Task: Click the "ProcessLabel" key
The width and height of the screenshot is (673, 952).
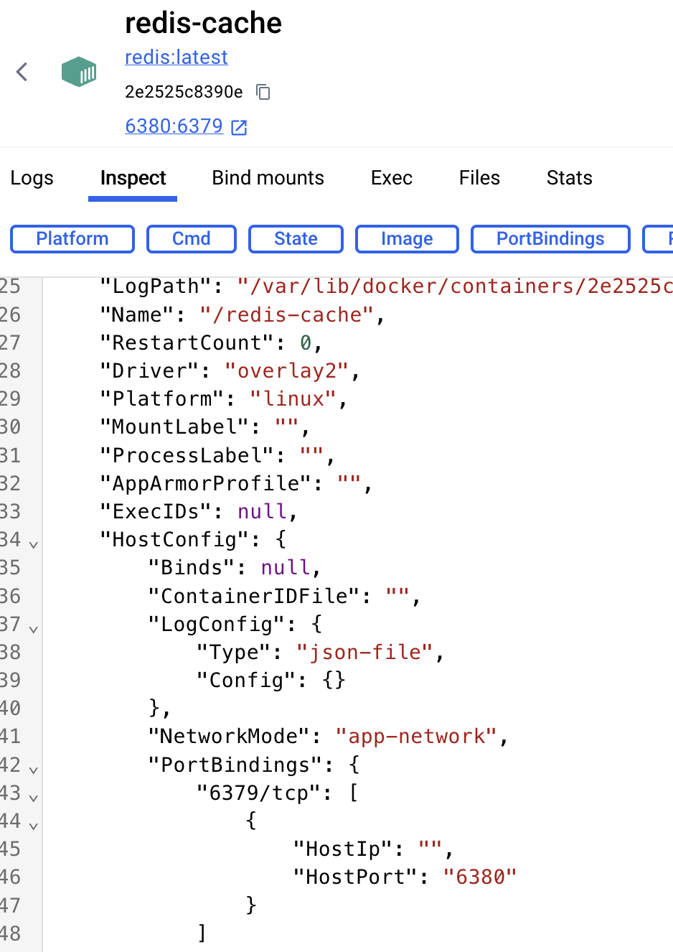Action: [187, 455]
